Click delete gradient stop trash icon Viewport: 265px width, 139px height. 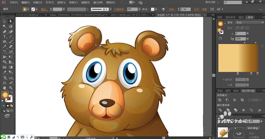point(262,46)
